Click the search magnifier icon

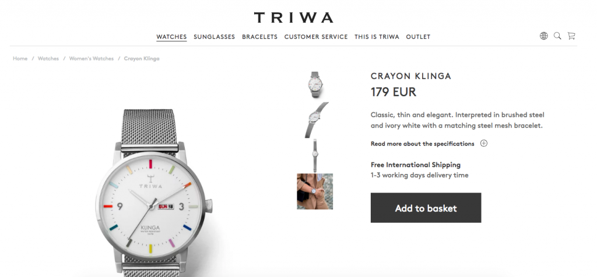pyautogui.click(x=557, y=36)
